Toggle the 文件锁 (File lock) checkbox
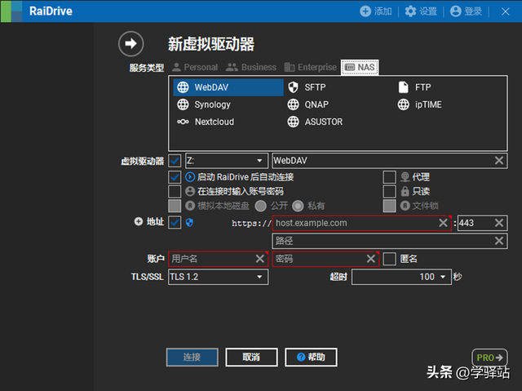 tap(389, 206)
